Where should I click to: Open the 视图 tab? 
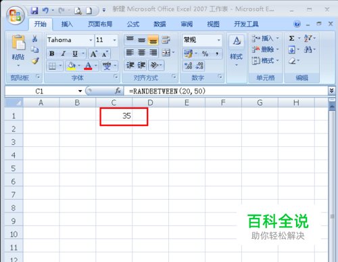[x=213, y=24]
